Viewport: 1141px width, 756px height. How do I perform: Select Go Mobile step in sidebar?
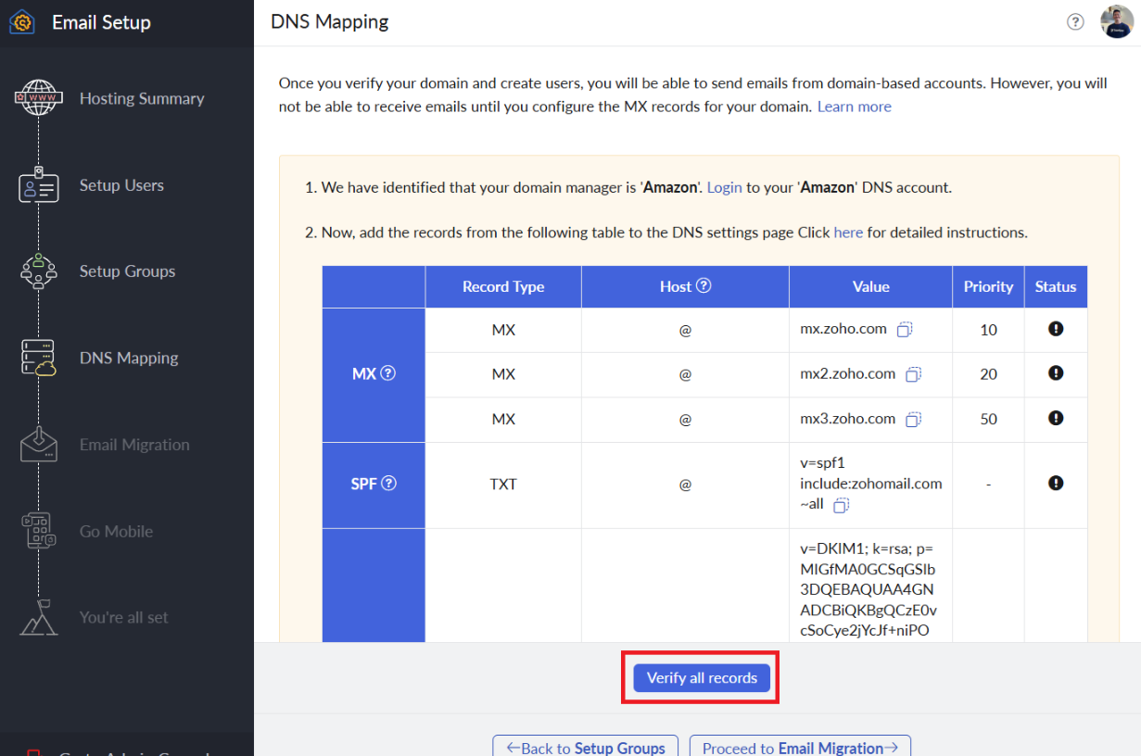116,531
